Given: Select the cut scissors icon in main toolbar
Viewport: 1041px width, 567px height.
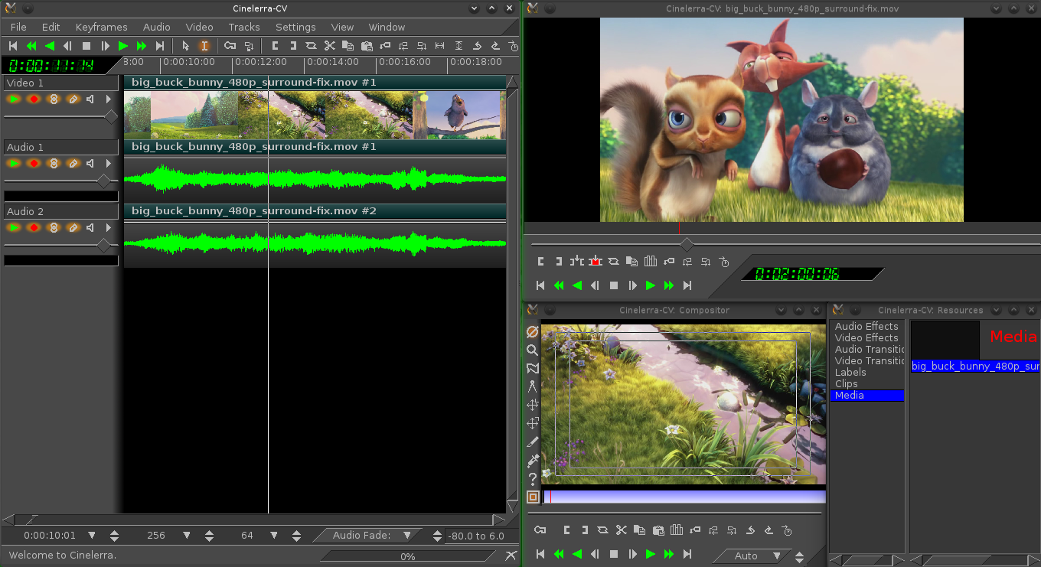Looking at the screenshot, I should point(330,46).
